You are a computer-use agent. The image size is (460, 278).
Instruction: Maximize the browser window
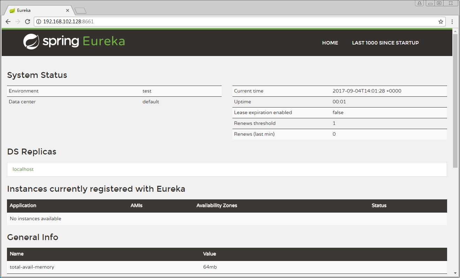point(439,3)
